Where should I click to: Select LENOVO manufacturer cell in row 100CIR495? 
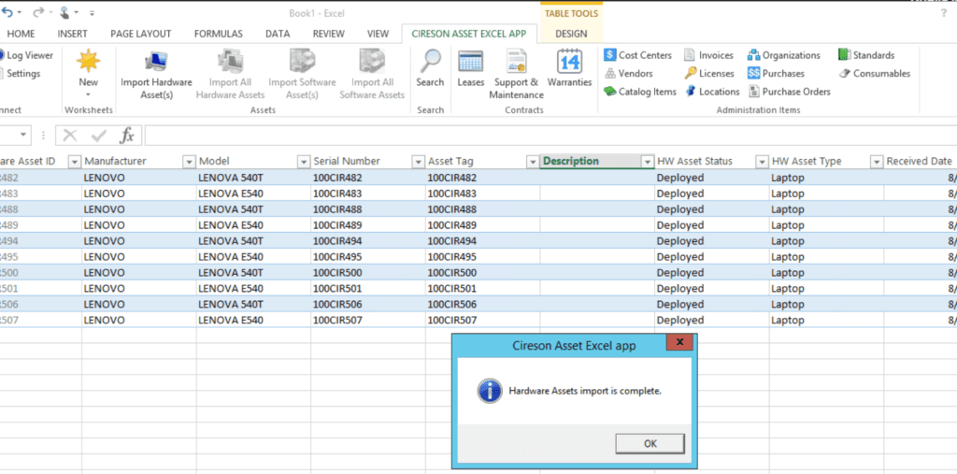point(139,256)
